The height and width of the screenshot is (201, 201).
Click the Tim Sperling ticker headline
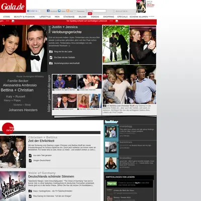point(87,21)
